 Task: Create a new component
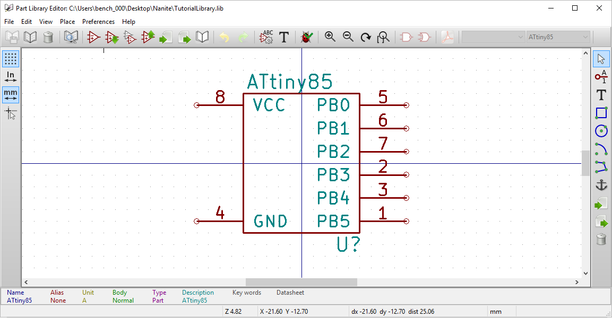click(x=94, y=37)
